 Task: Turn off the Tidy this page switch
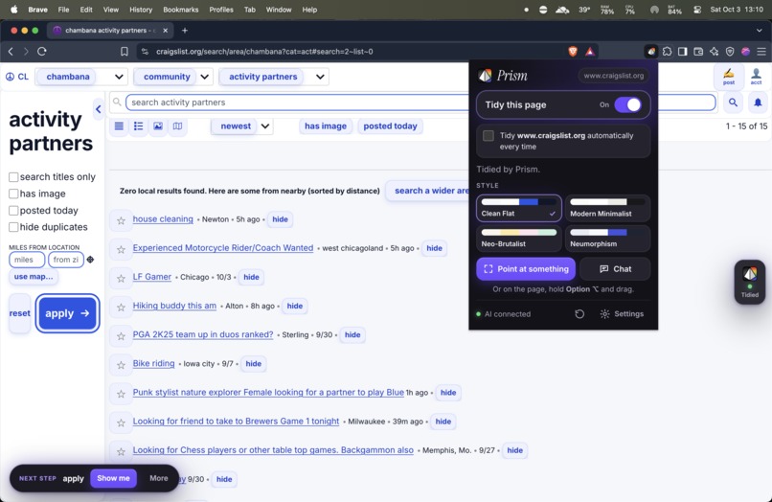coord(627,105)
